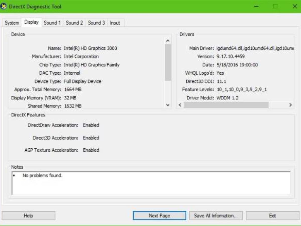
Task: Click AGP Texture Acceleration 'Enabled' value
Action: (x=91, y=150)
